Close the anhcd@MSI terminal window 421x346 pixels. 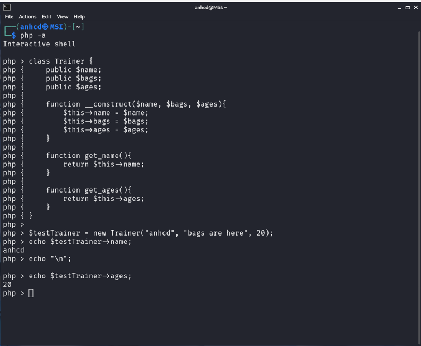pos(416,8)
